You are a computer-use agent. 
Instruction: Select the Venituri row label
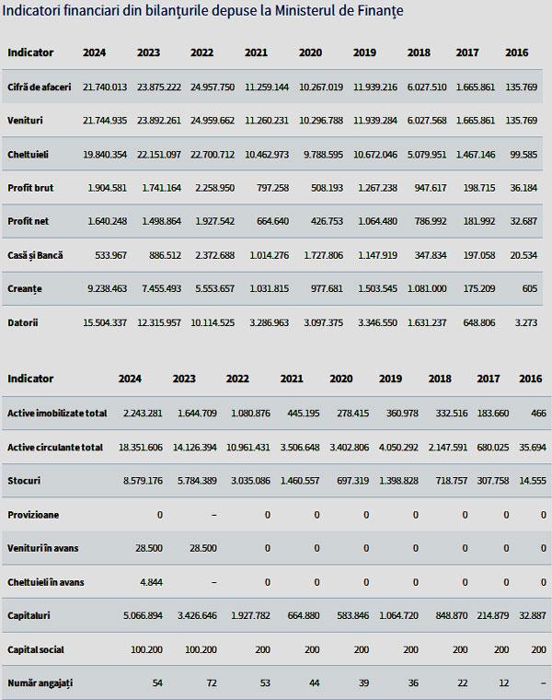pyautogui.click(x=25, y=121)
